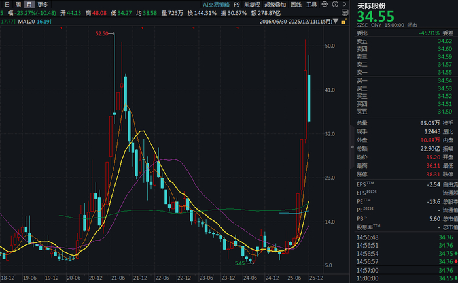
Task: Open the 更多 periods menu
Action: click(43, 5)
